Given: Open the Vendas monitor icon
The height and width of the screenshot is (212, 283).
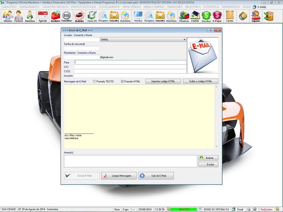Looking at the screenshot, I should 138,16.
